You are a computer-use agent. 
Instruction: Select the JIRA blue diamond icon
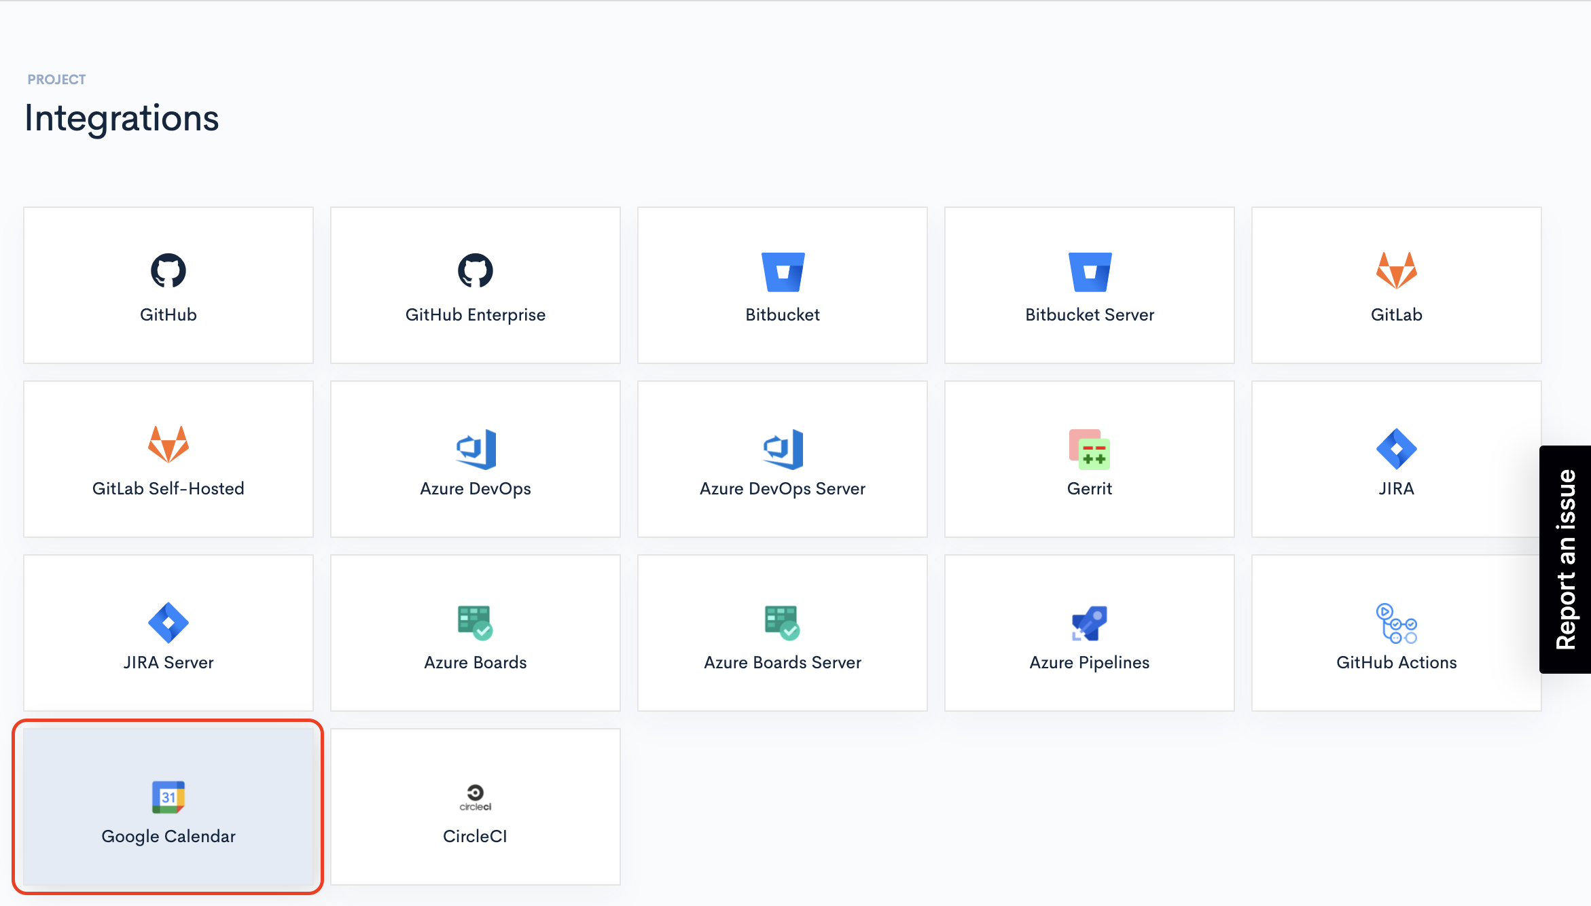pyautogui.click(x=1396, y=448)
